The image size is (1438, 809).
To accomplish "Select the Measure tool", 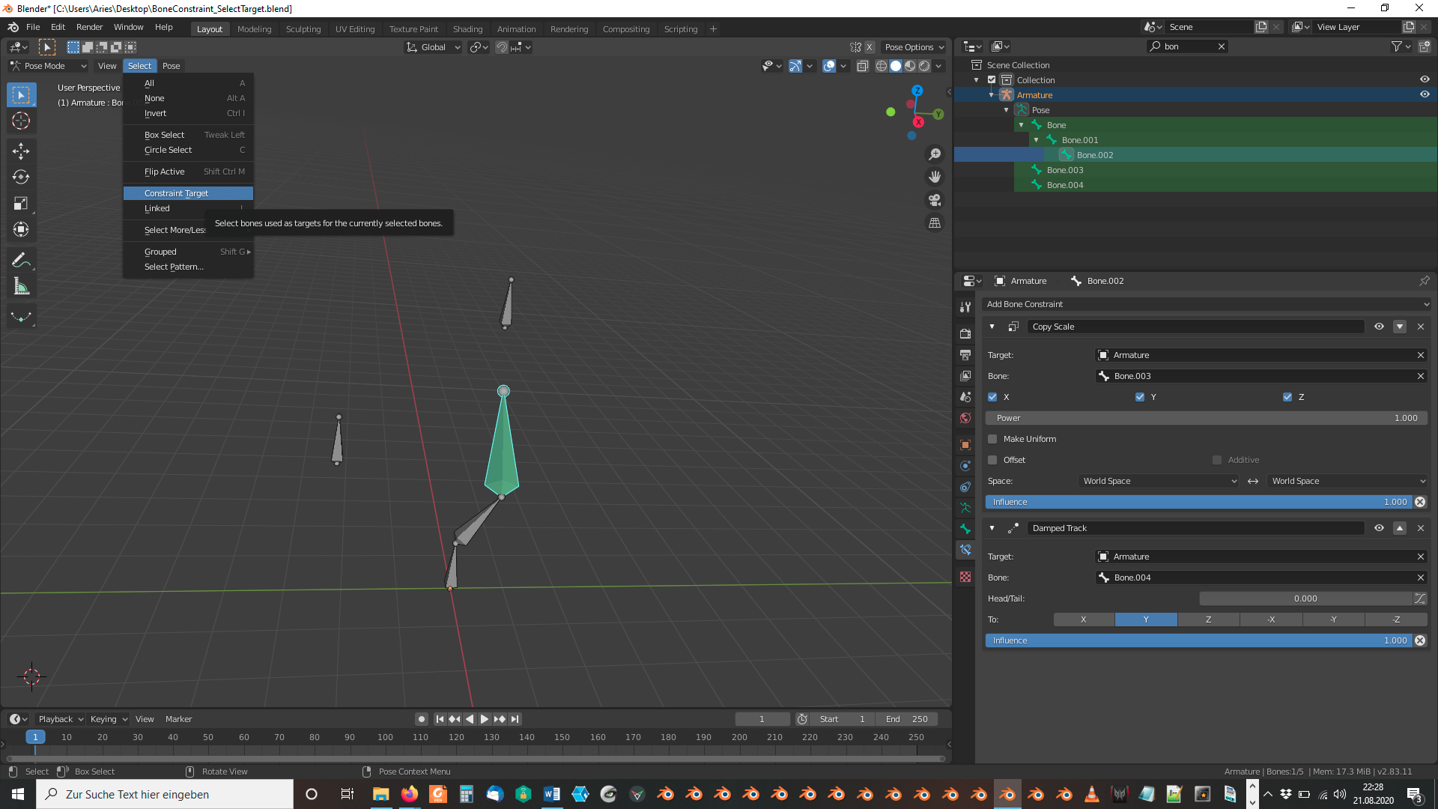I will (21, 287).
